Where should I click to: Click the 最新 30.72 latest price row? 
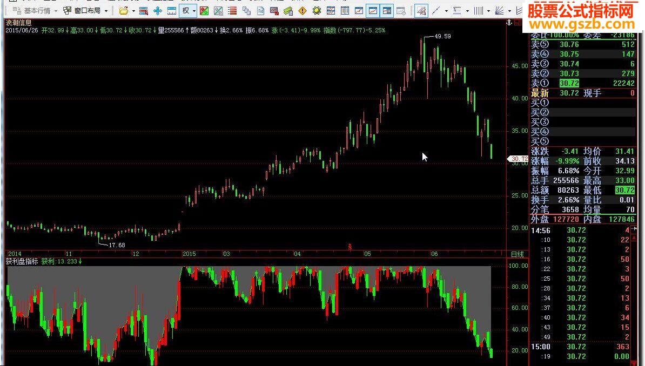[583, 93]
